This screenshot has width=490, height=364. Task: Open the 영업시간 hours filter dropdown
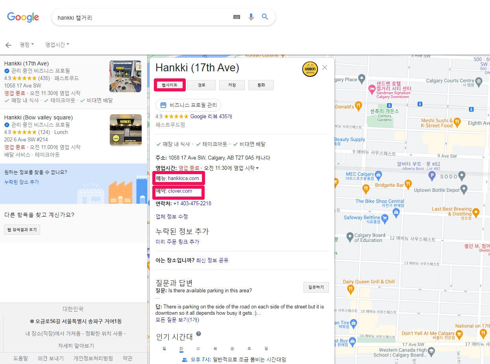(57, 45)
